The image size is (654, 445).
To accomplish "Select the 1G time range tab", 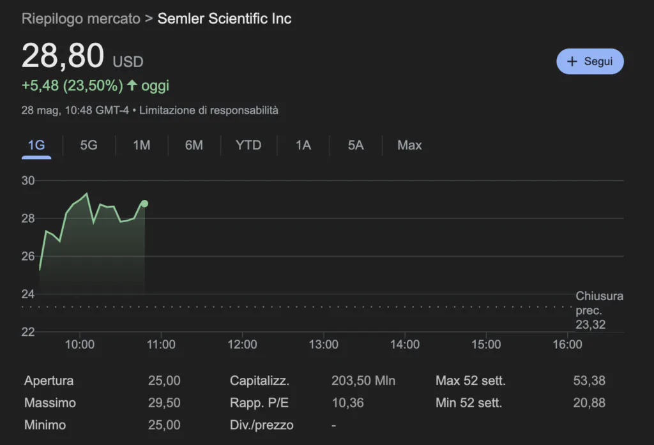I will (x=36, y=145).
